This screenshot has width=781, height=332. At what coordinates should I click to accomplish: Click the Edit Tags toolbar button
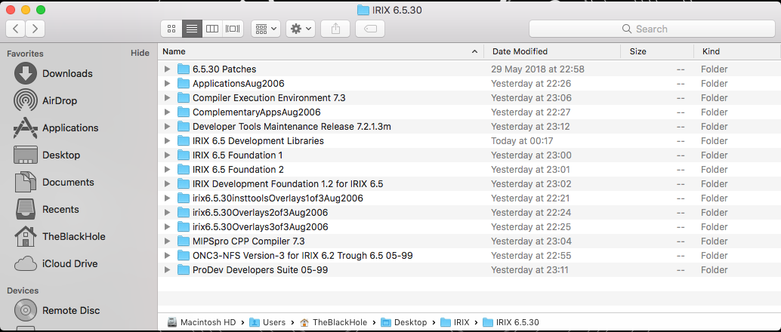coord(370,29)
